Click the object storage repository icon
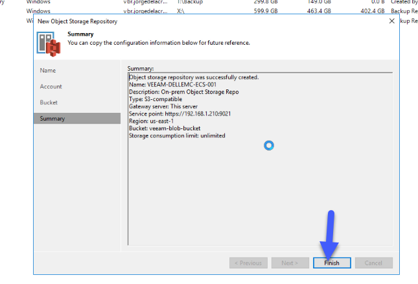Screen dimensions: 418x284 (x=49, y=44)
